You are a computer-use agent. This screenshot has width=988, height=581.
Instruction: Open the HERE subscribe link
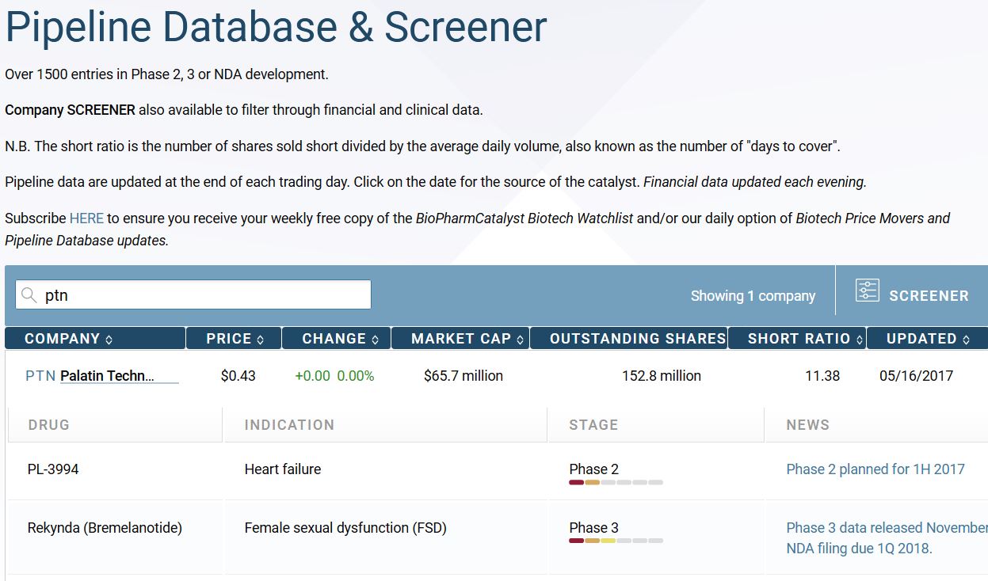click(86, 218)
